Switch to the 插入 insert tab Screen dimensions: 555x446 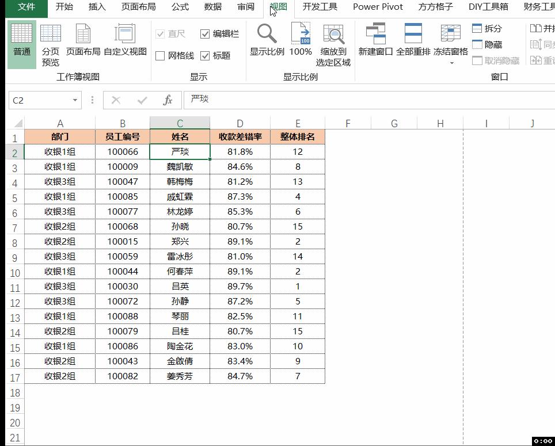97,7
